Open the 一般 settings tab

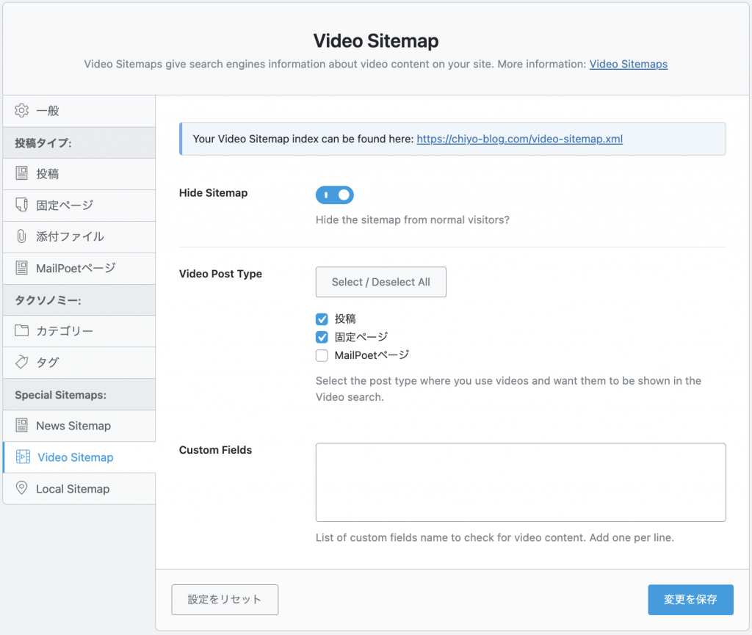79,111
